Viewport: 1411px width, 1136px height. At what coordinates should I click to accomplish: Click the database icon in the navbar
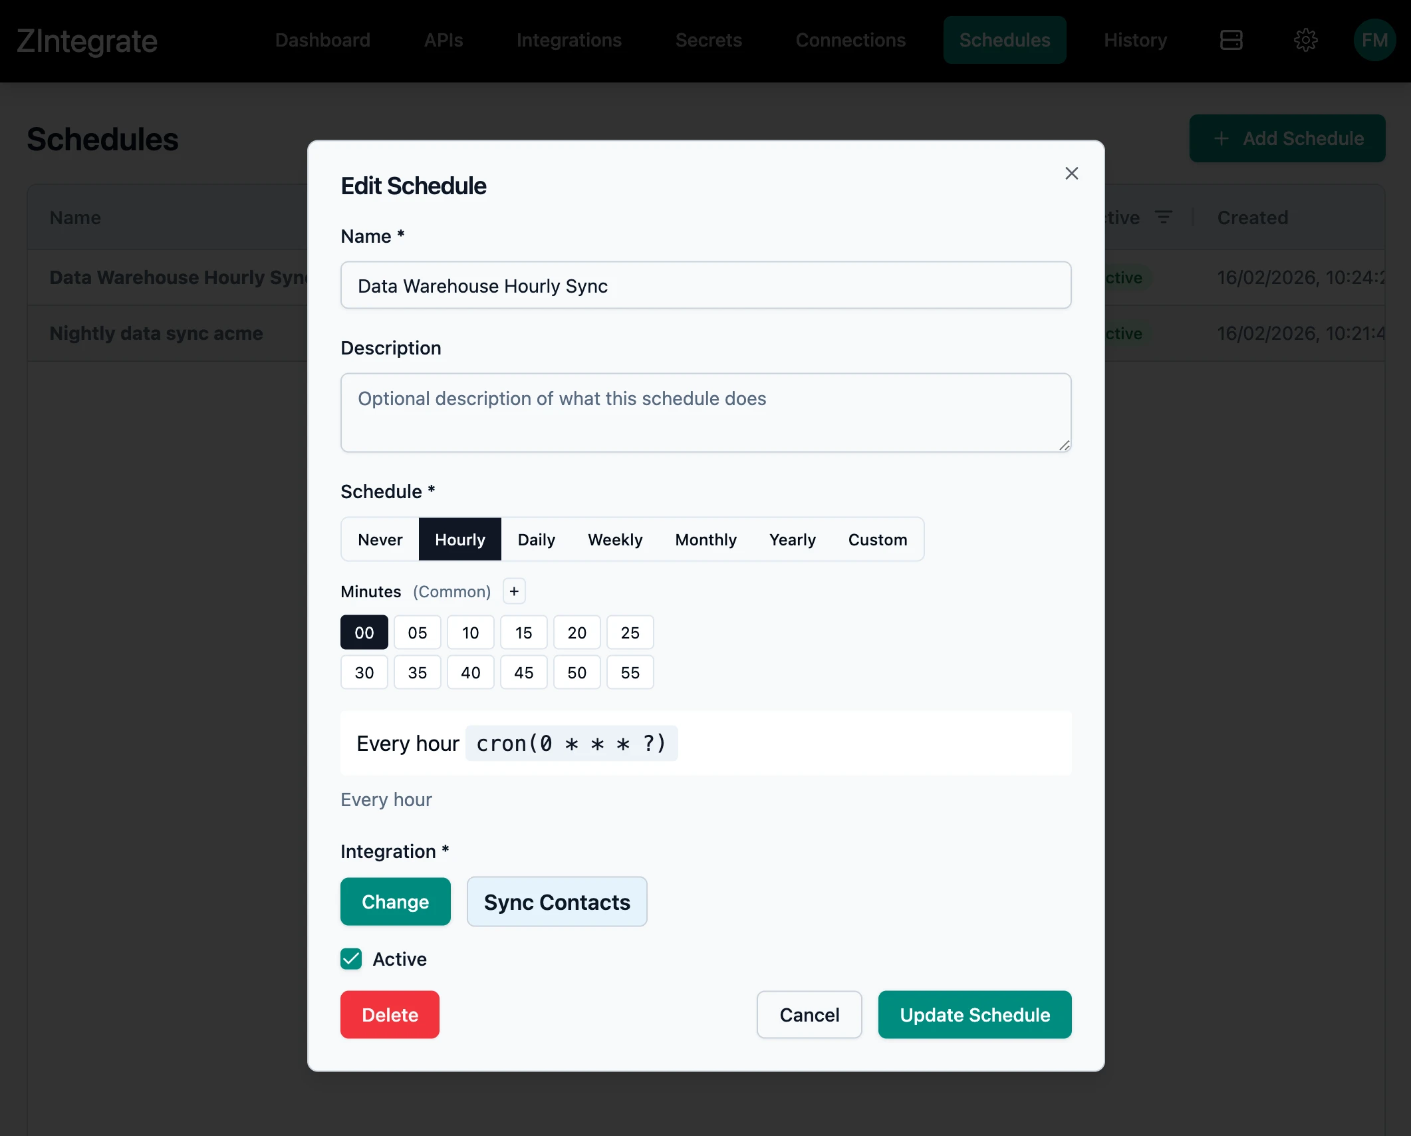point(1231,40)
